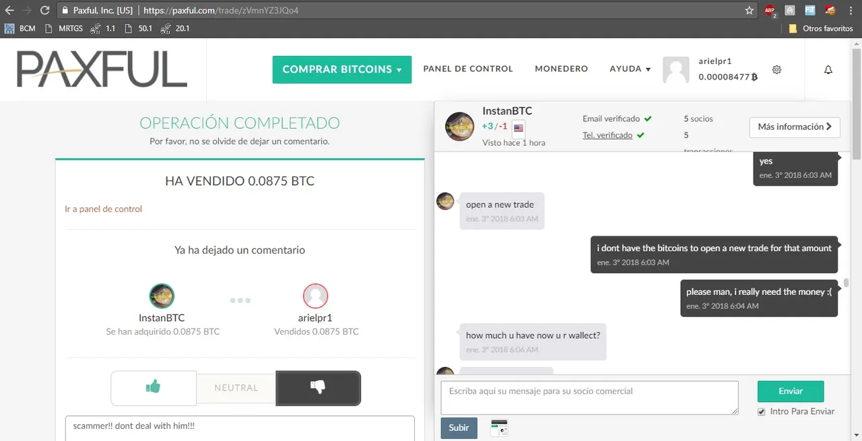Open the Otros favoritos bookmarks folder
Image resolution: width=862 pixels, height=441 pixels.
[821, 28]
